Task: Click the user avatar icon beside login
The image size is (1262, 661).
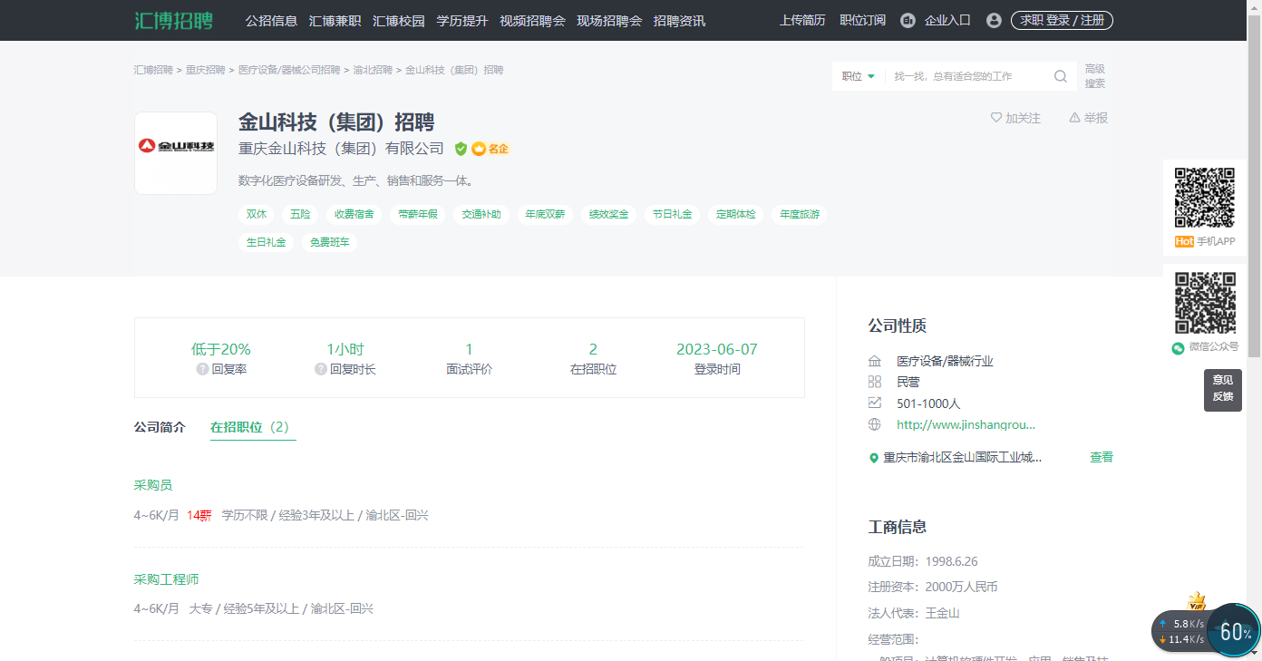Action: click(994, 20)
